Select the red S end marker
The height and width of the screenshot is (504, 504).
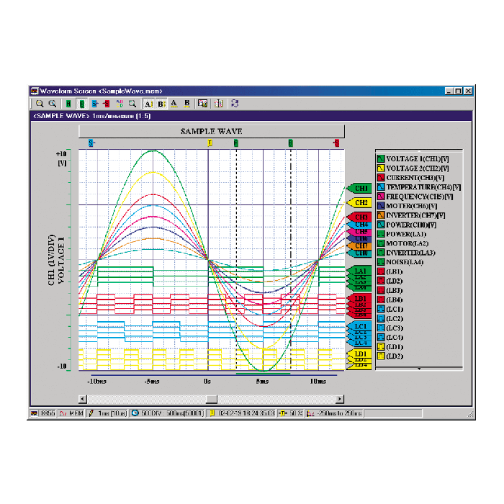[x=336, y=143]
